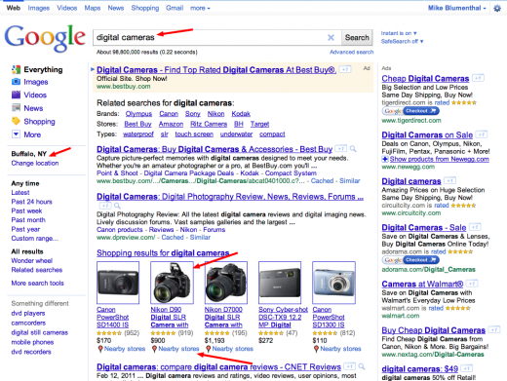
Task: Click the magnifier preview icon under dpreview result
Action: [x=117, y=206]
